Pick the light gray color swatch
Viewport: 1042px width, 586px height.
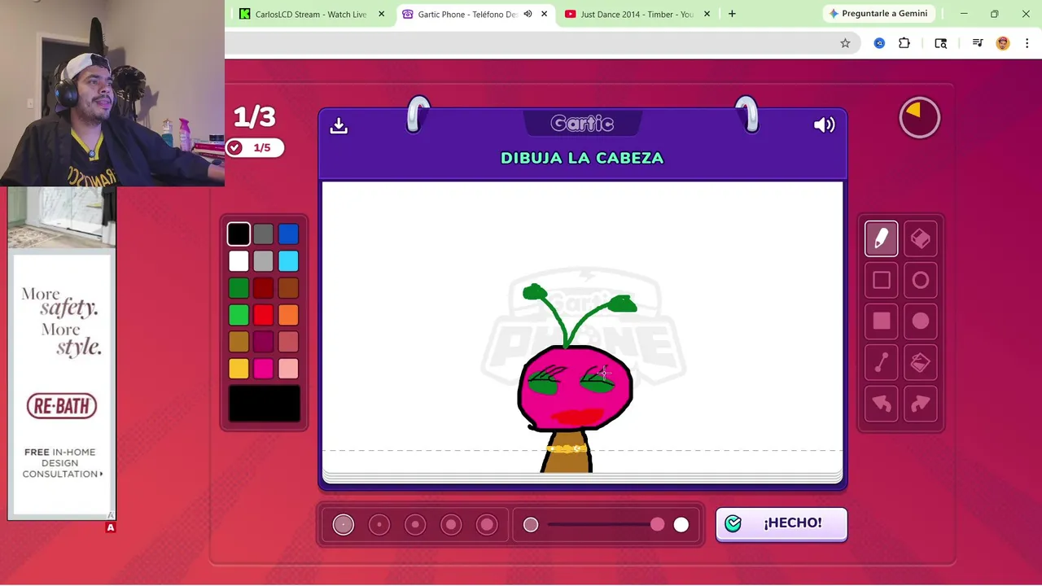pos(263,261)
